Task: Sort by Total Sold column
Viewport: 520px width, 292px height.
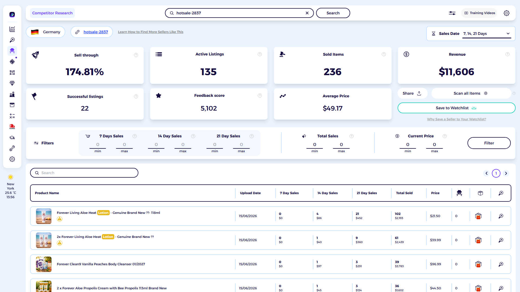Action: pyautogui.click(x=404, y=193)
